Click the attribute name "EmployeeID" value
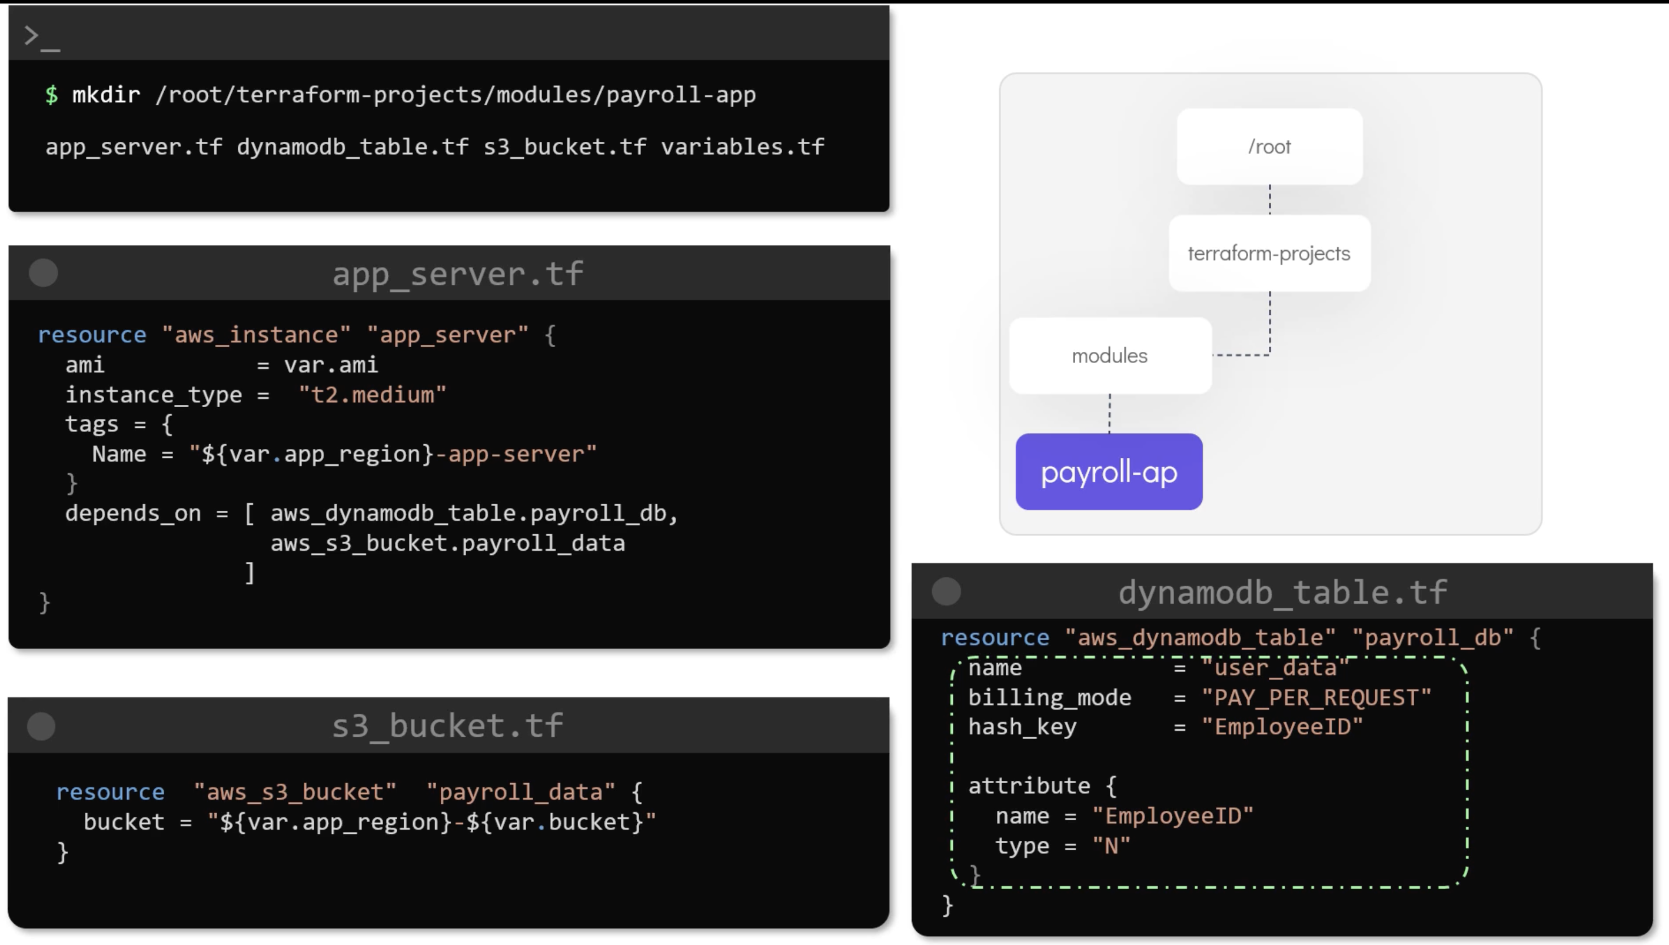Image resolution: width=1669 pixels, height=945 pixels. click(1173, 817)
